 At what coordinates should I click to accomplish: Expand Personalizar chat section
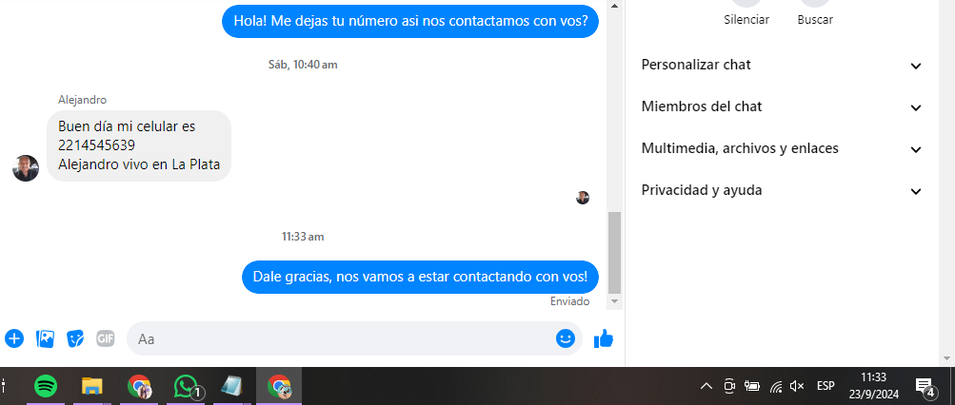tap(782, 65)
